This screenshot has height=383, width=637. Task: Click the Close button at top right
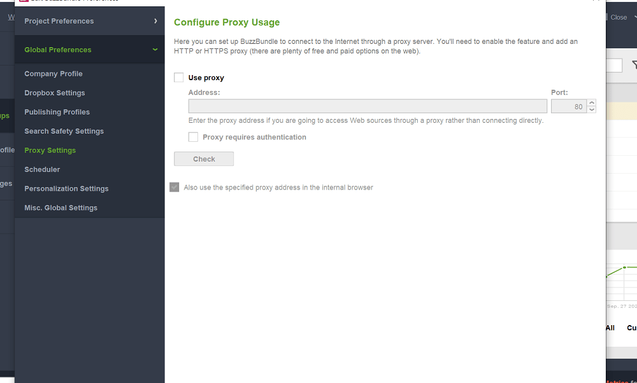tap(618, 17)
